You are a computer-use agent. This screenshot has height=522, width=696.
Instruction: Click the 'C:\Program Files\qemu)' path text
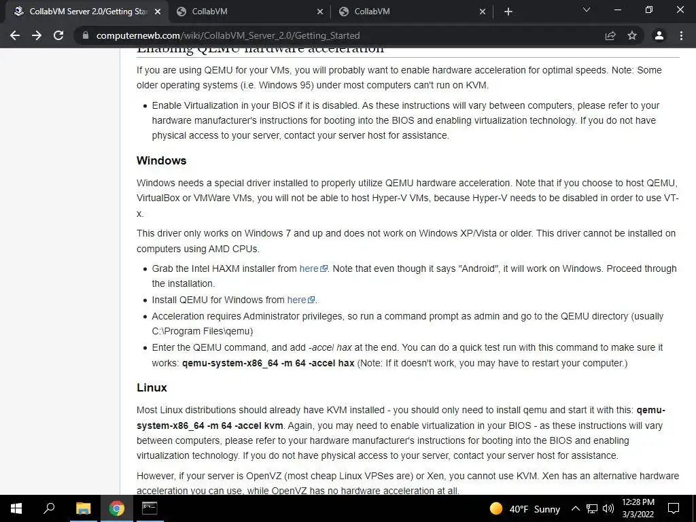[x=203, y=331]
